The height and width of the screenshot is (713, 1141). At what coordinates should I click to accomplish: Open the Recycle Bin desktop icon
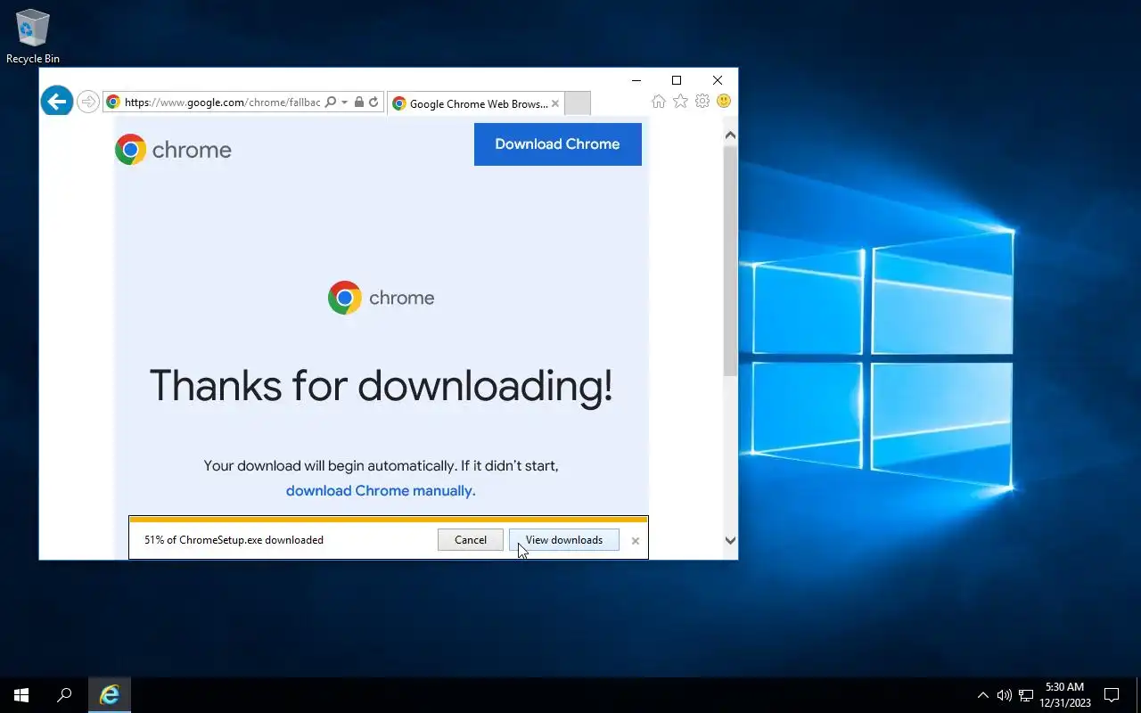pyautogui.click(x=33, y=37)
